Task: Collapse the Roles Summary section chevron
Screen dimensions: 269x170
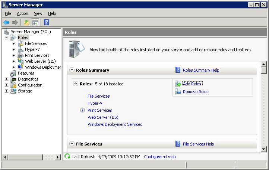Action: tap(72, 70)
